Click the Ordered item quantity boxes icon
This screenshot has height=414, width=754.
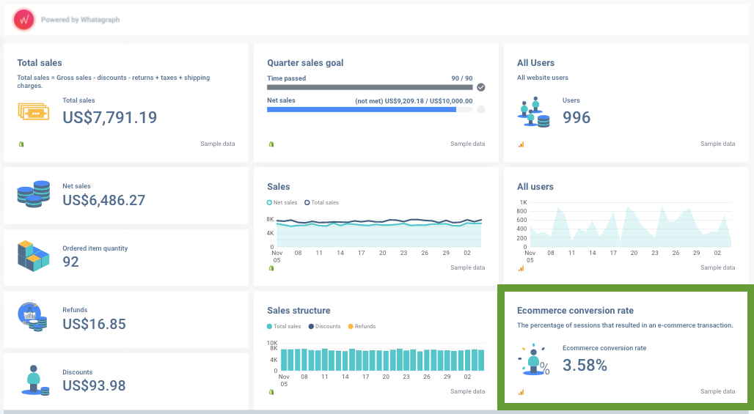pyautogui.click(x=34, y=256)
